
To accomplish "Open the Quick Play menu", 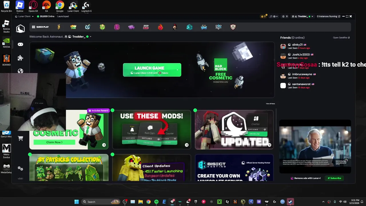I will (x=40, y=27).
